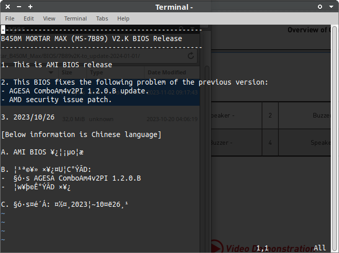
Task: Click the X icon at title bar's right end
Action: point(332,7)
